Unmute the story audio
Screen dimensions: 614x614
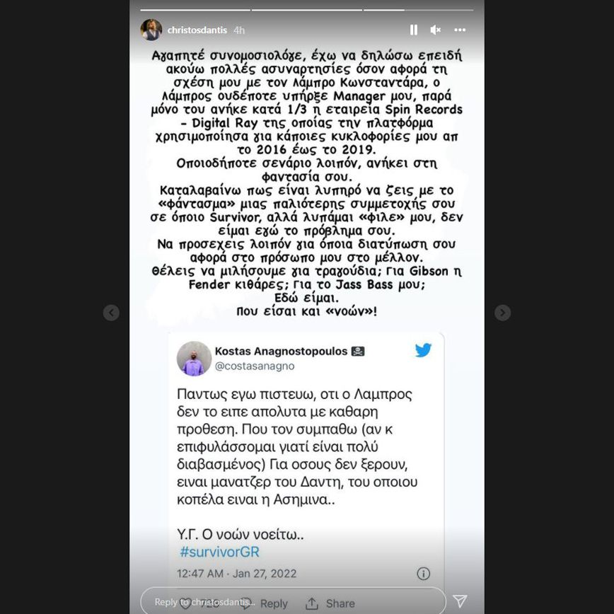[436, 30]
